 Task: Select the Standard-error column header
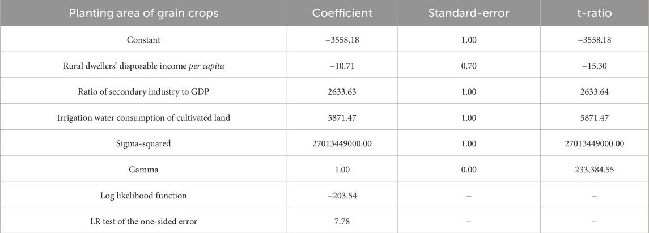click(x=469, y=13)
